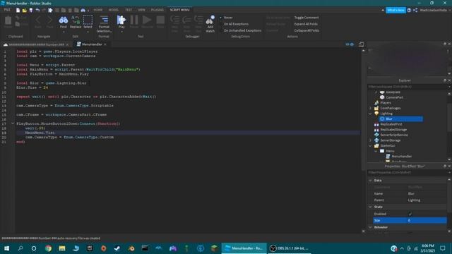Switch to the HOME ribbon tab
Viewport: 452px width, 254px height.
pos(98,10)
